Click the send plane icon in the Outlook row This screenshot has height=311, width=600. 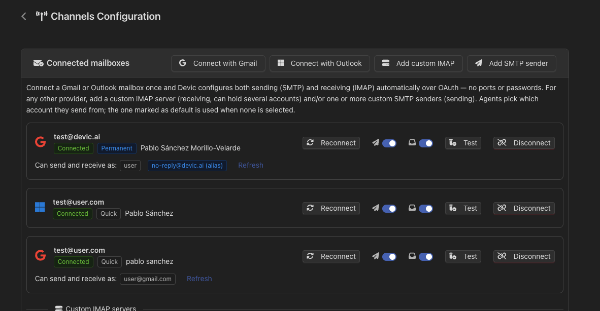[376, 208]
